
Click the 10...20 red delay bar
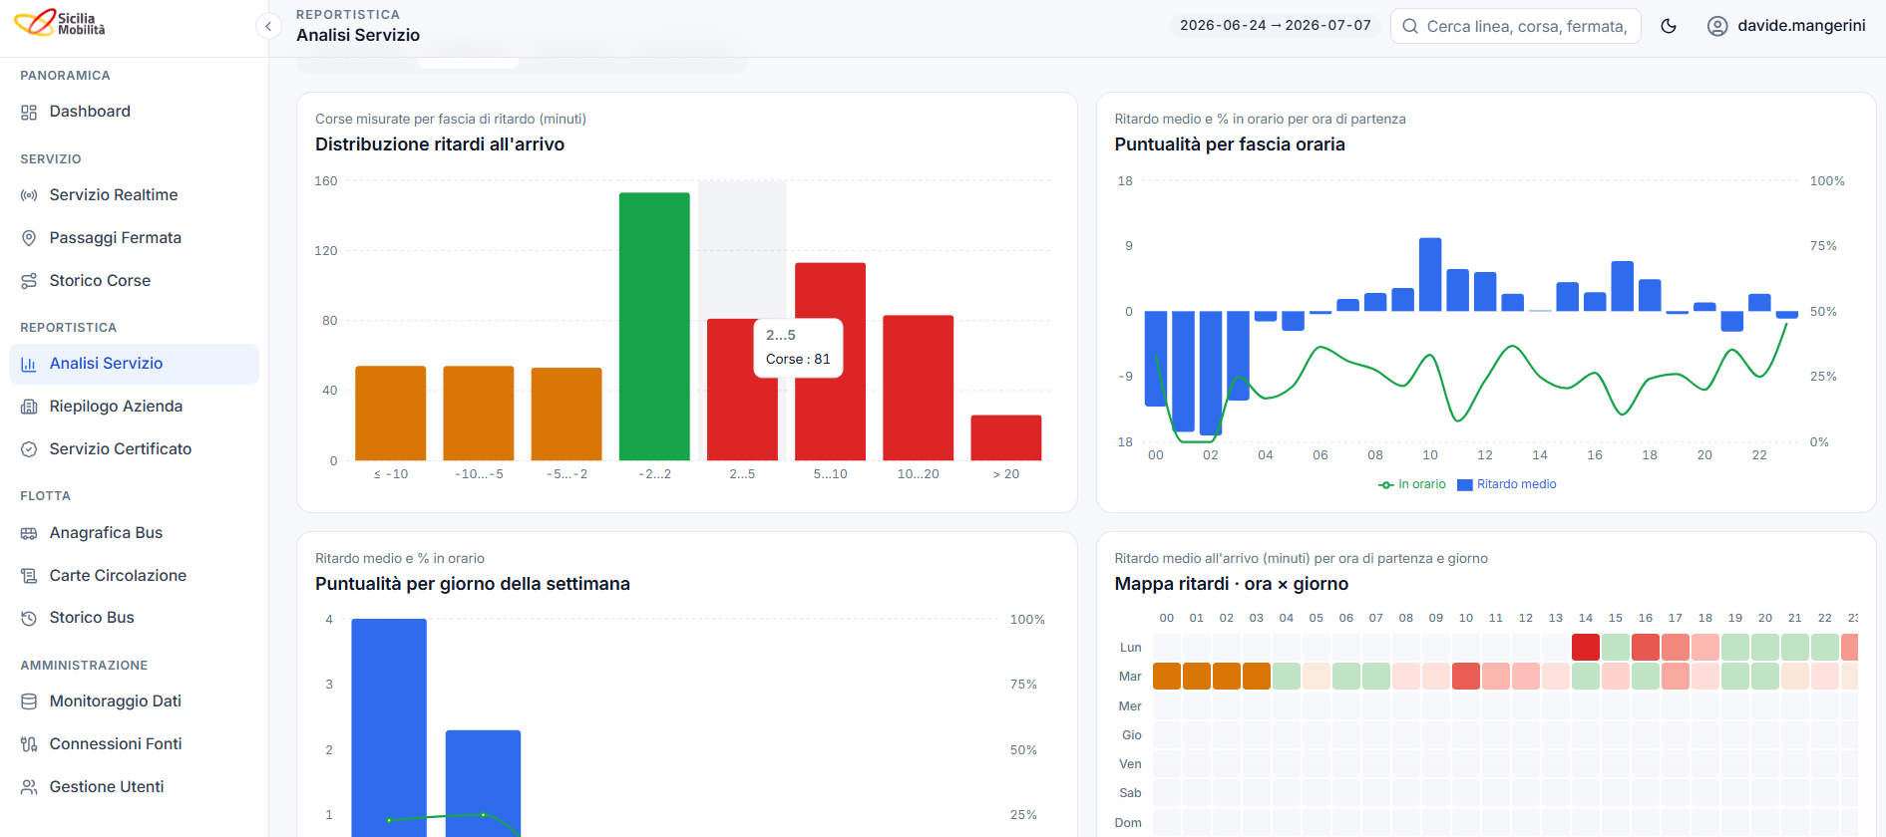919,389
